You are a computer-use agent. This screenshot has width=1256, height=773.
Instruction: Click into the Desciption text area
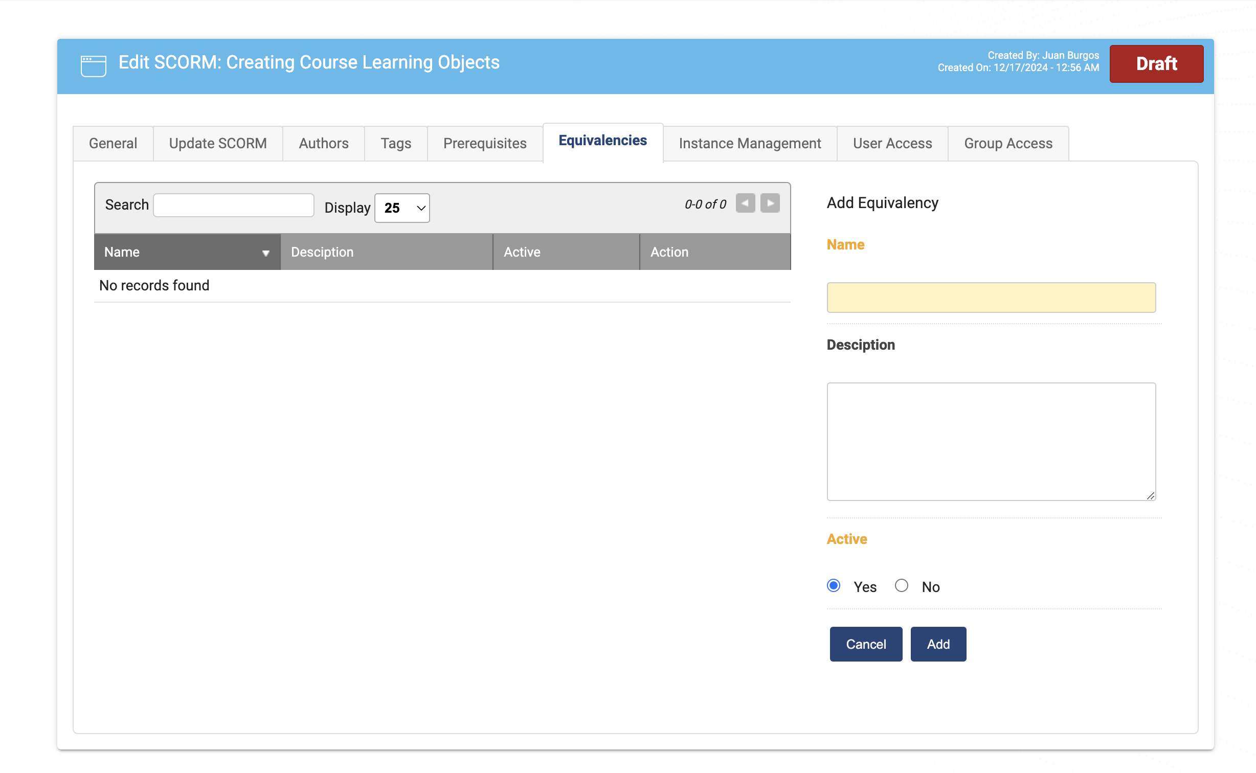(x=991, y=442)
